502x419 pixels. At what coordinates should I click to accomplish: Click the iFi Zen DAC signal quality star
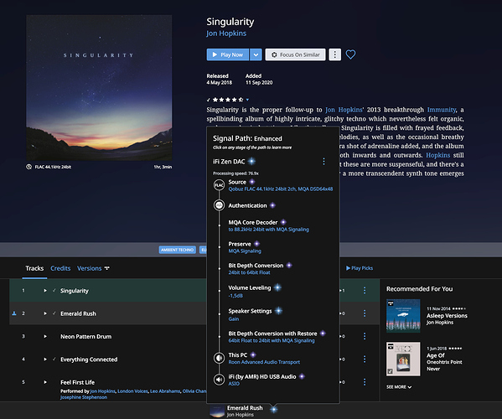coord(252,162)
